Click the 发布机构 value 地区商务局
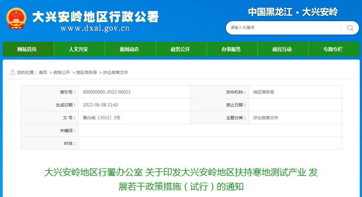This screenshot has height=197, width=362. (264, 92)
